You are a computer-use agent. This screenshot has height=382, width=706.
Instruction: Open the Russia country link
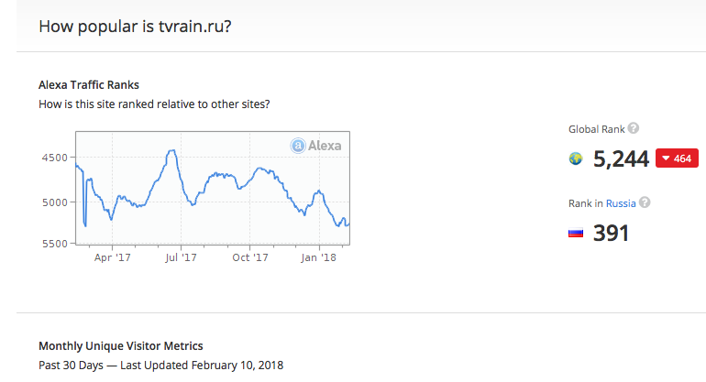(x=621, y=203)
